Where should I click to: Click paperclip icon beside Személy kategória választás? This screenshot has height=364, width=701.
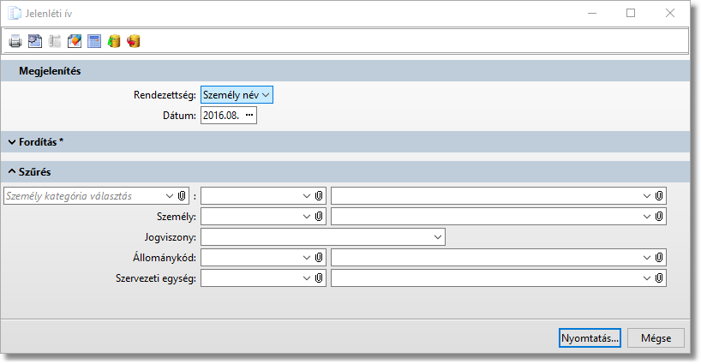click(182, 196)
